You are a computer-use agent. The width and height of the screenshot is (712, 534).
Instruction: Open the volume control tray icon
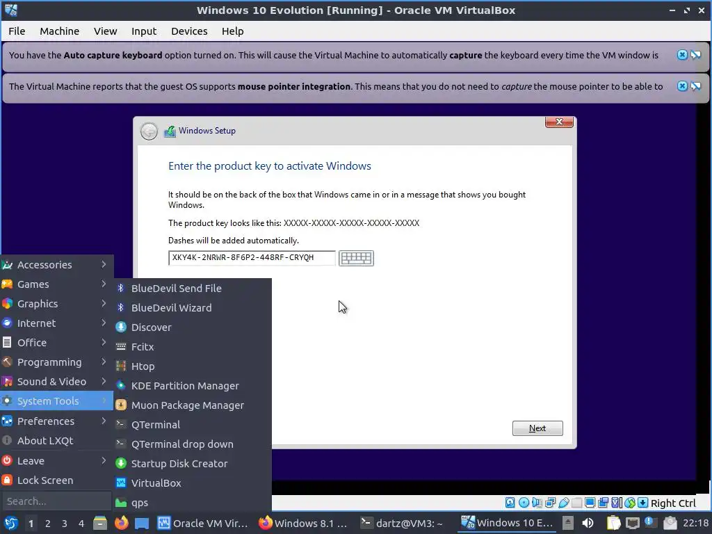588,523
